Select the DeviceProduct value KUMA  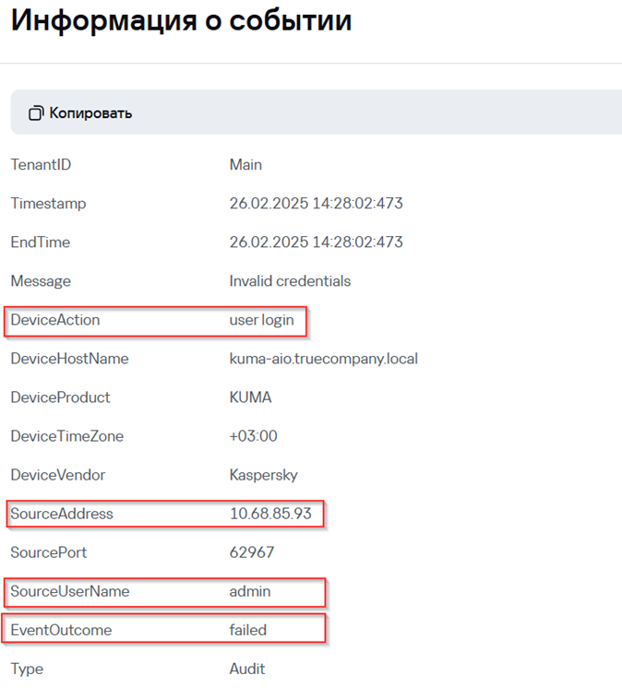pyautogui.click(x=250, y=397)
